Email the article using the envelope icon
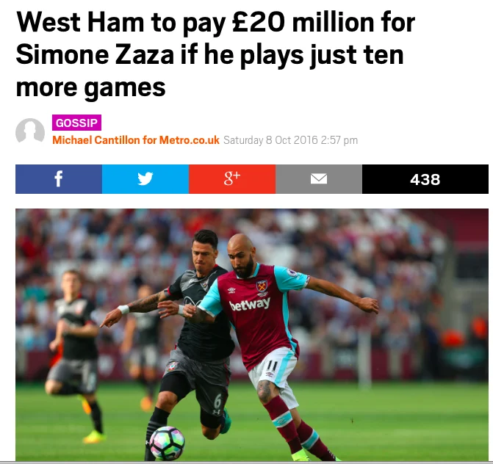 coord(319,178)
